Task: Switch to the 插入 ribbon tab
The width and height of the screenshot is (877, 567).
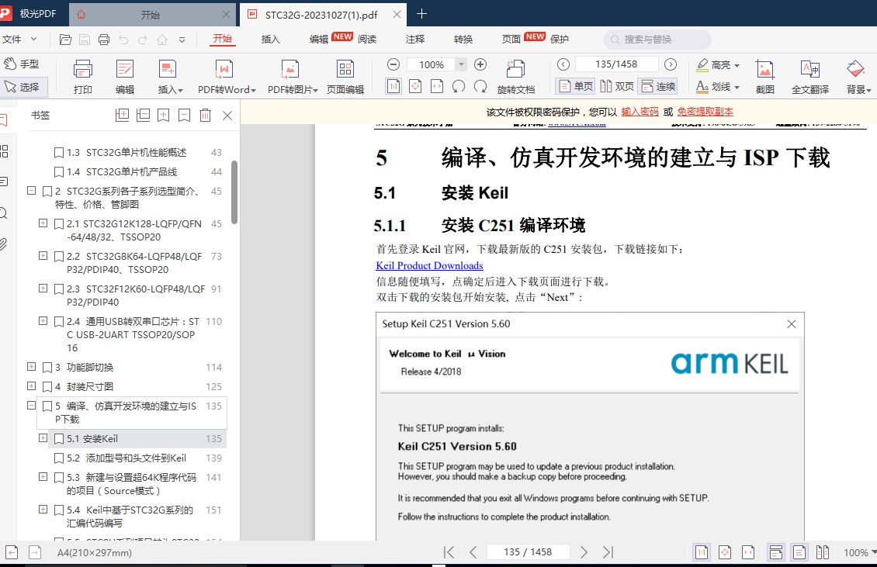Action: (x=270, y=39)
